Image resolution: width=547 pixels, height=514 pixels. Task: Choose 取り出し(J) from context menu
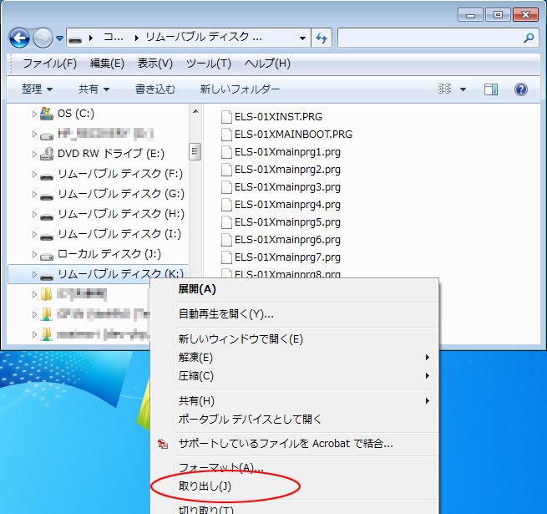pos(205,486)
